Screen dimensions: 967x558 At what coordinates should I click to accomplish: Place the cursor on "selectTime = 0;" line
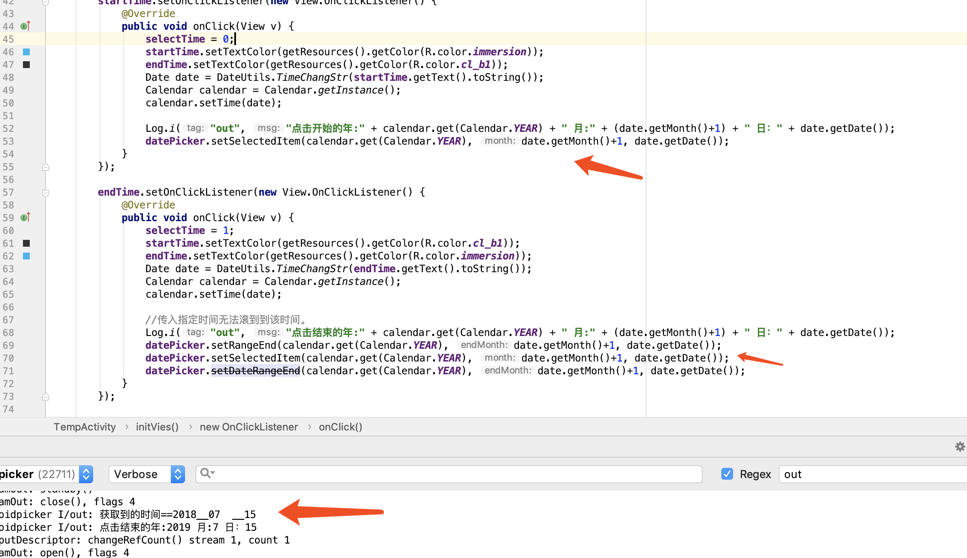(x=190, y=39)
